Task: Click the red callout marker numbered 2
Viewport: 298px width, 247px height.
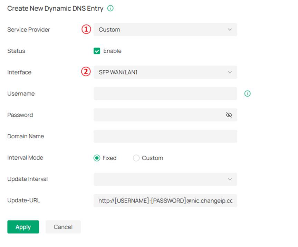Action: pos(86,72)
